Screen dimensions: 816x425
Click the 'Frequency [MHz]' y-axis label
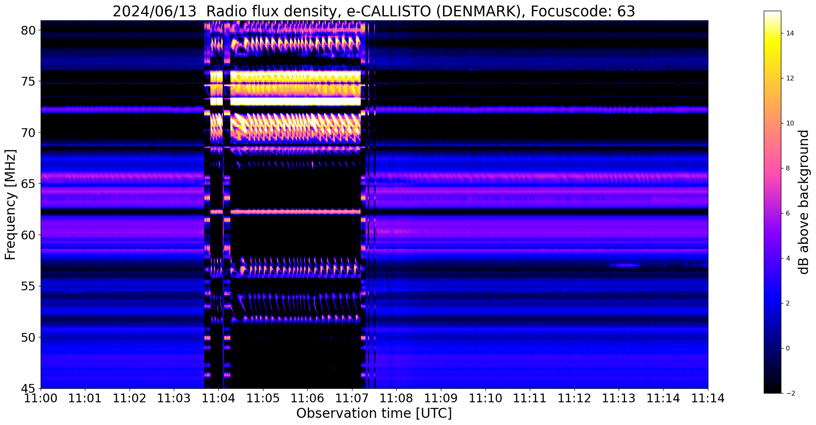10,205
